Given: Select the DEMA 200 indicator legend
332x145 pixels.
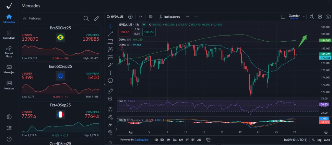Looking at the screenshot, I should click(131, 39).
